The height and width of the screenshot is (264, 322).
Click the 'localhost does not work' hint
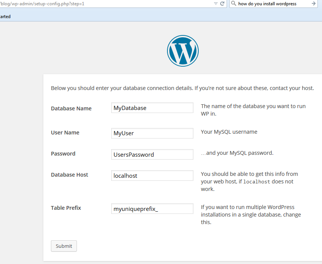(x=249, y=182)
